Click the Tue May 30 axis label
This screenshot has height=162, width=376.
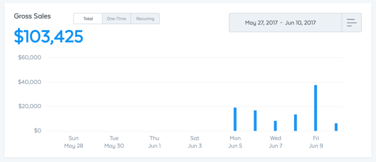(x=114, y=142)
